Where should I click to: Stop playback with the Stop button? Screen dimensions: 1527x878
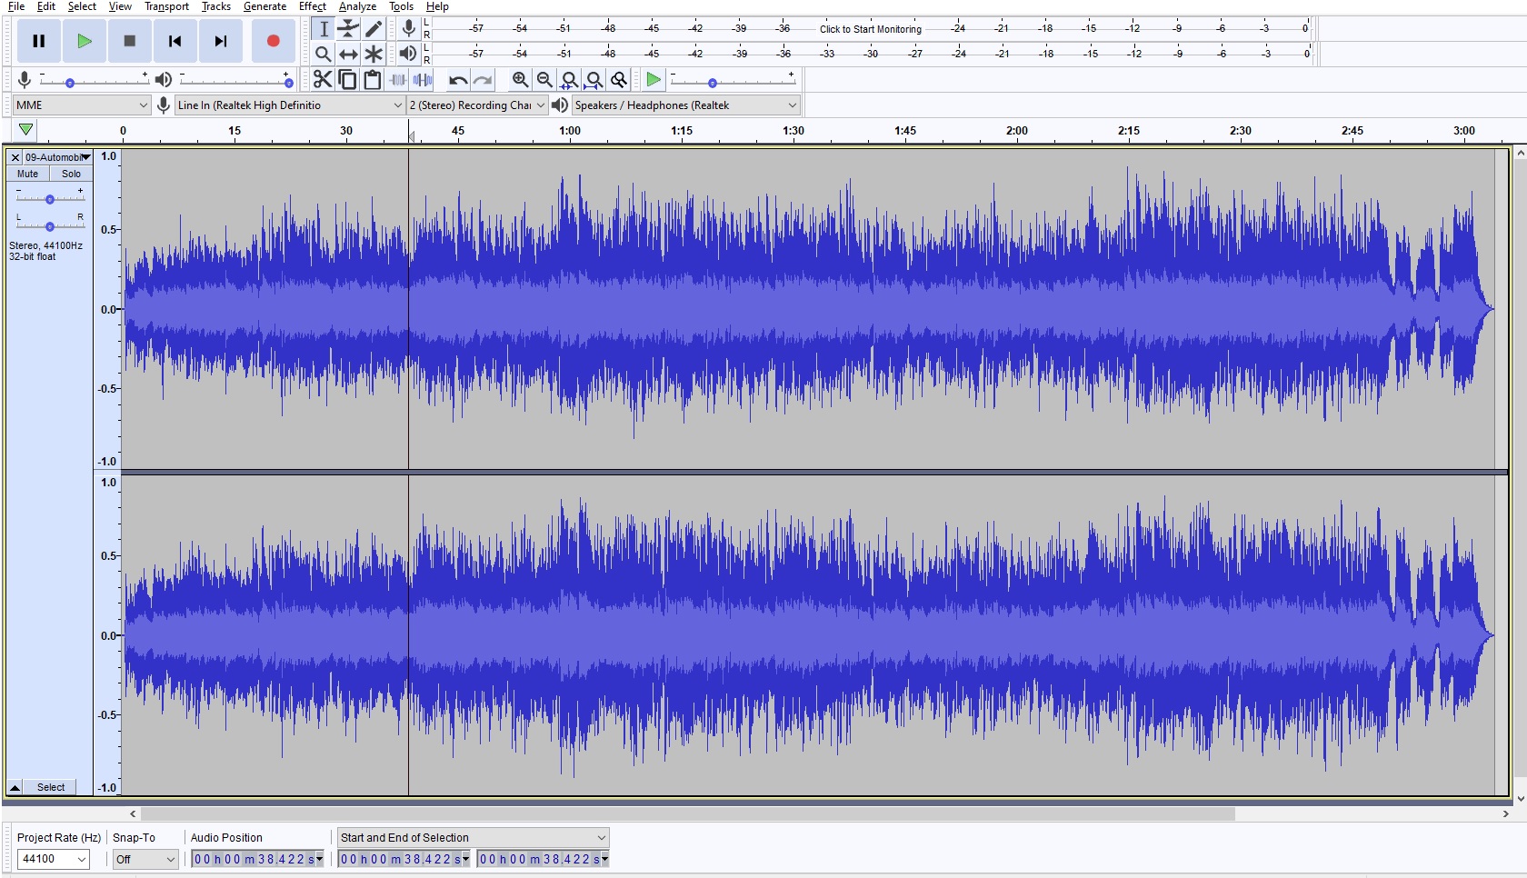coord(129,41)
